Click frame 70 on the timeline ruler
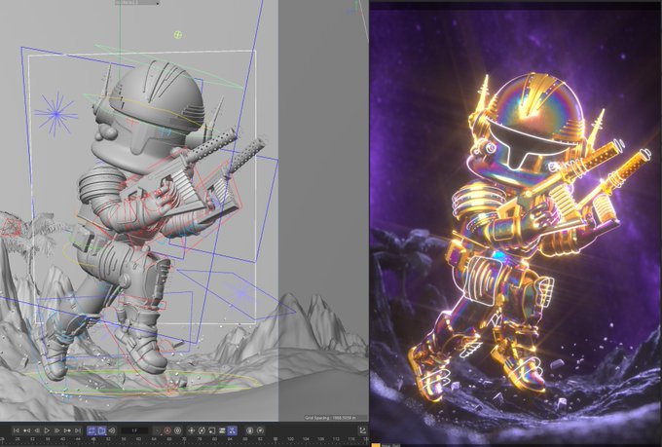Viewport: 662px width, 447px height. click(x=184, y=439)
